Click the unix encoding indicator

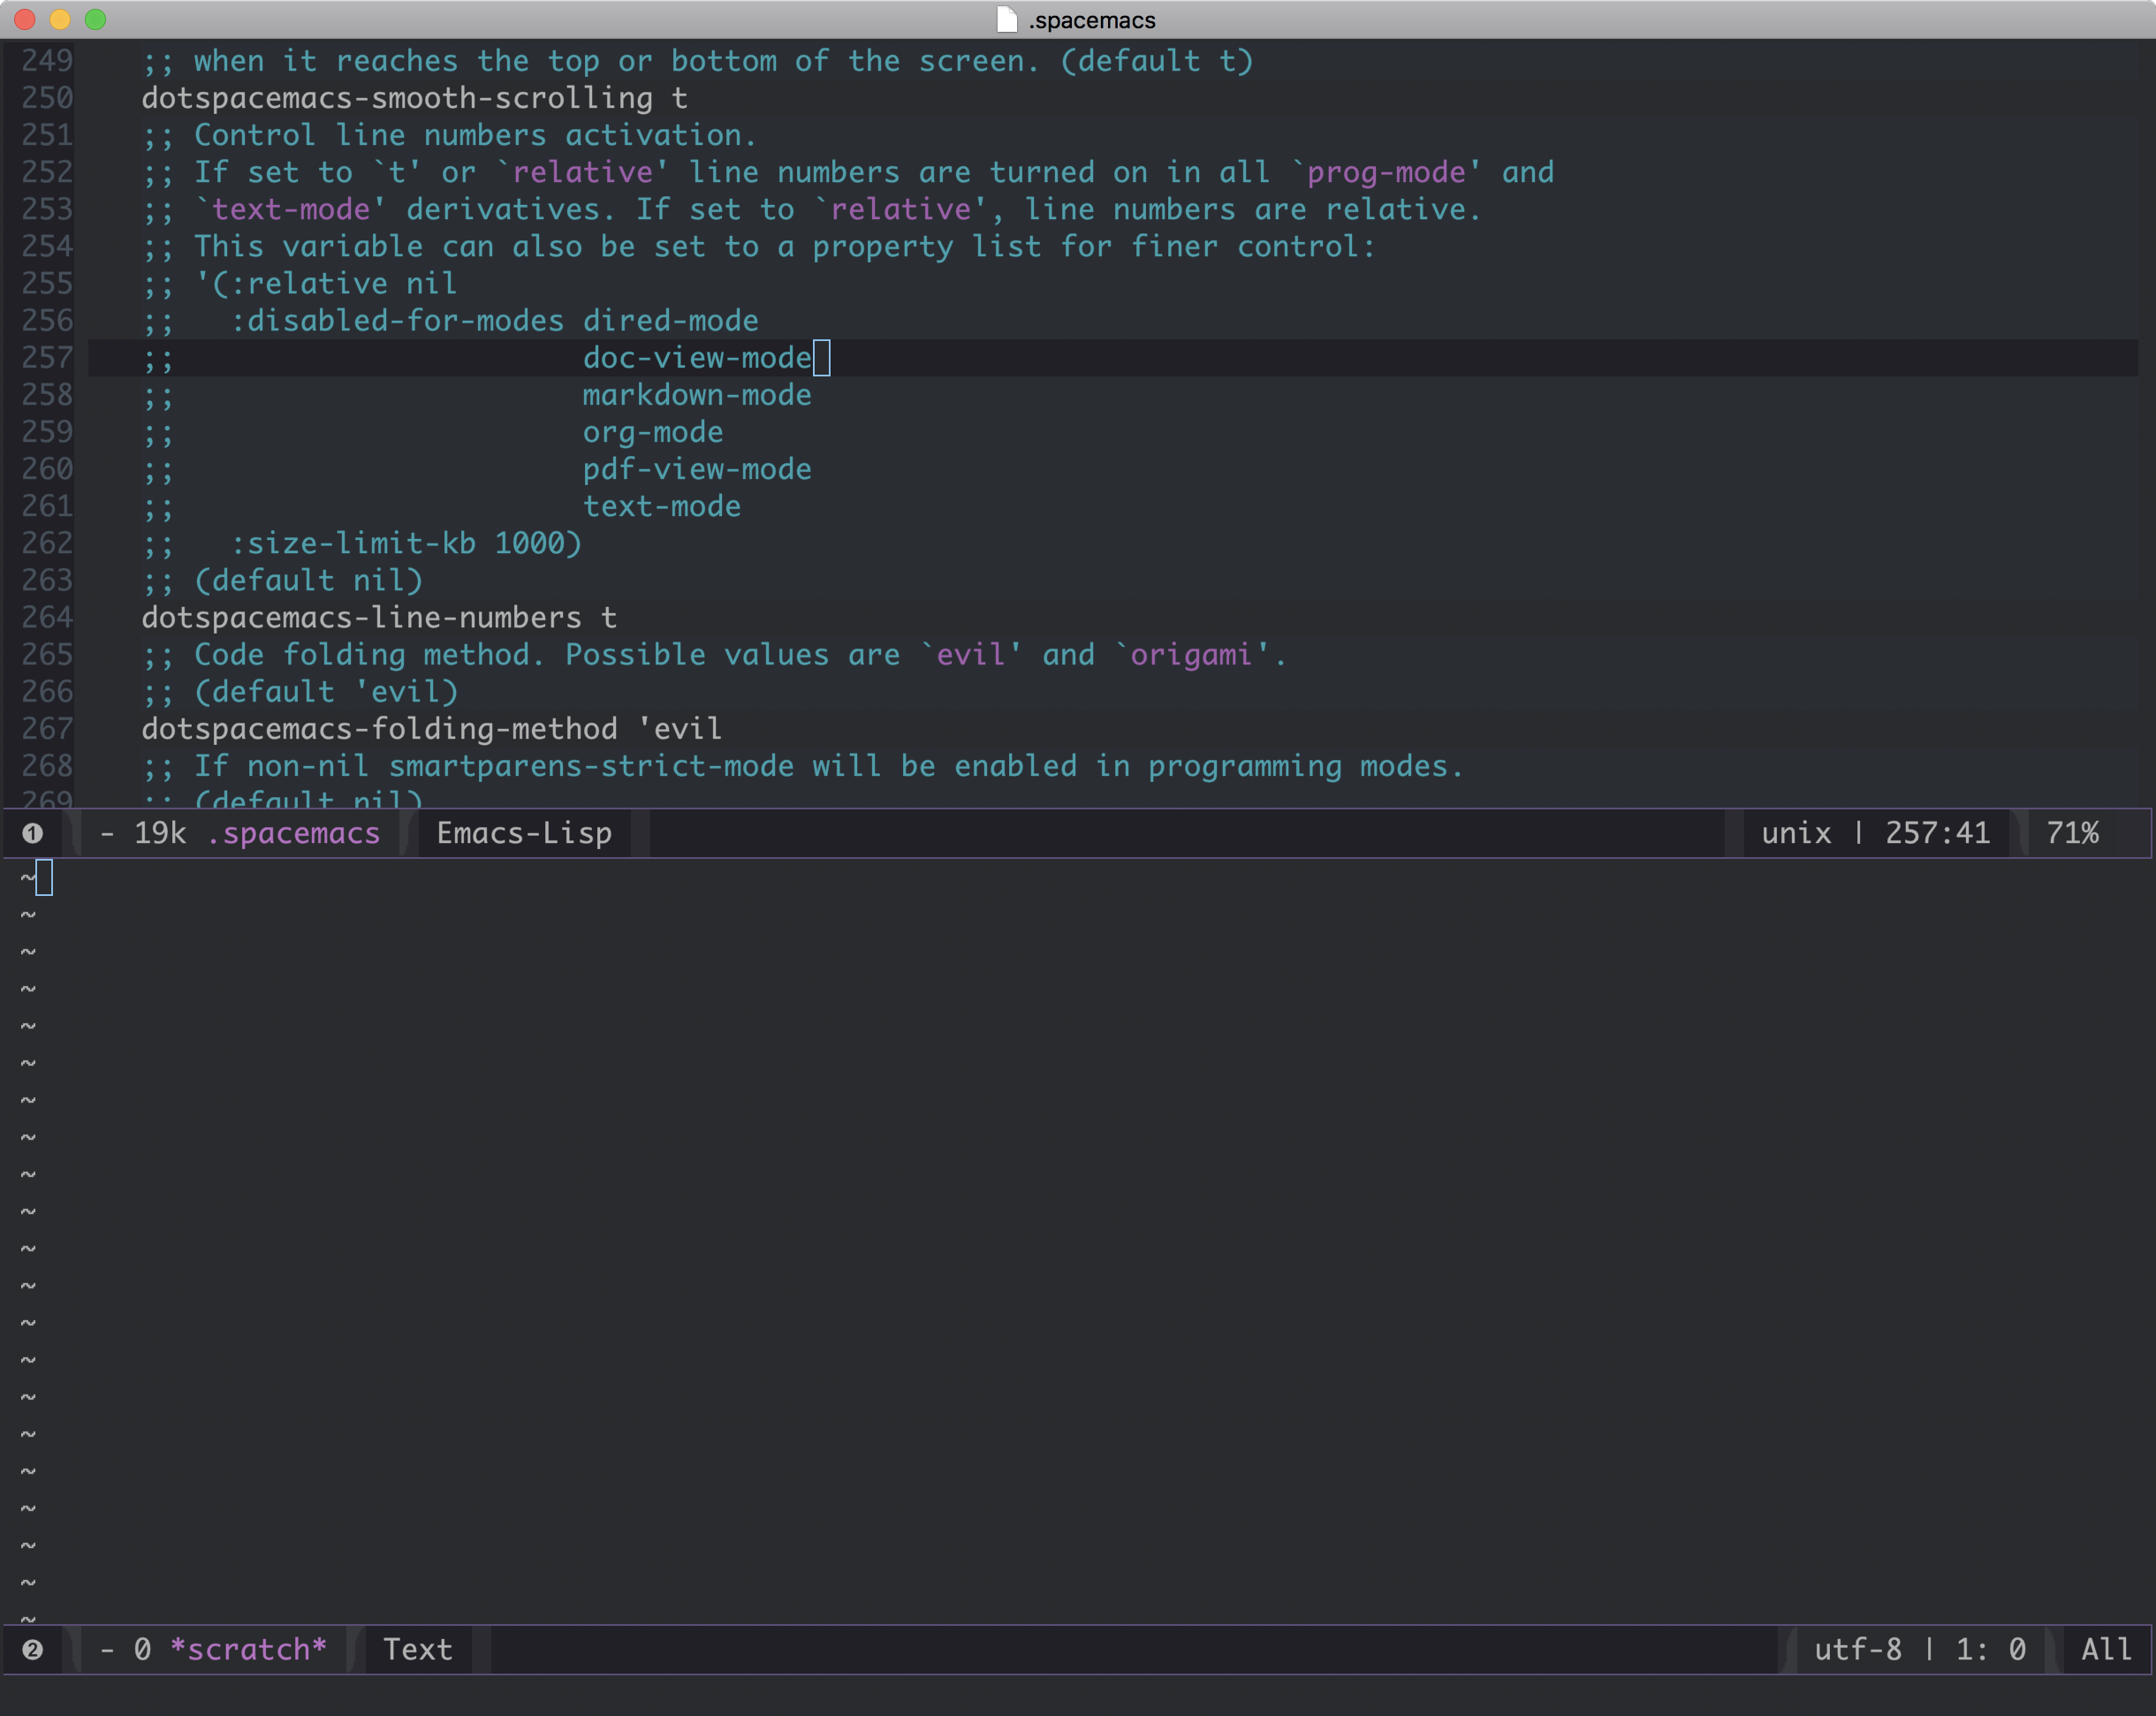1796,833
